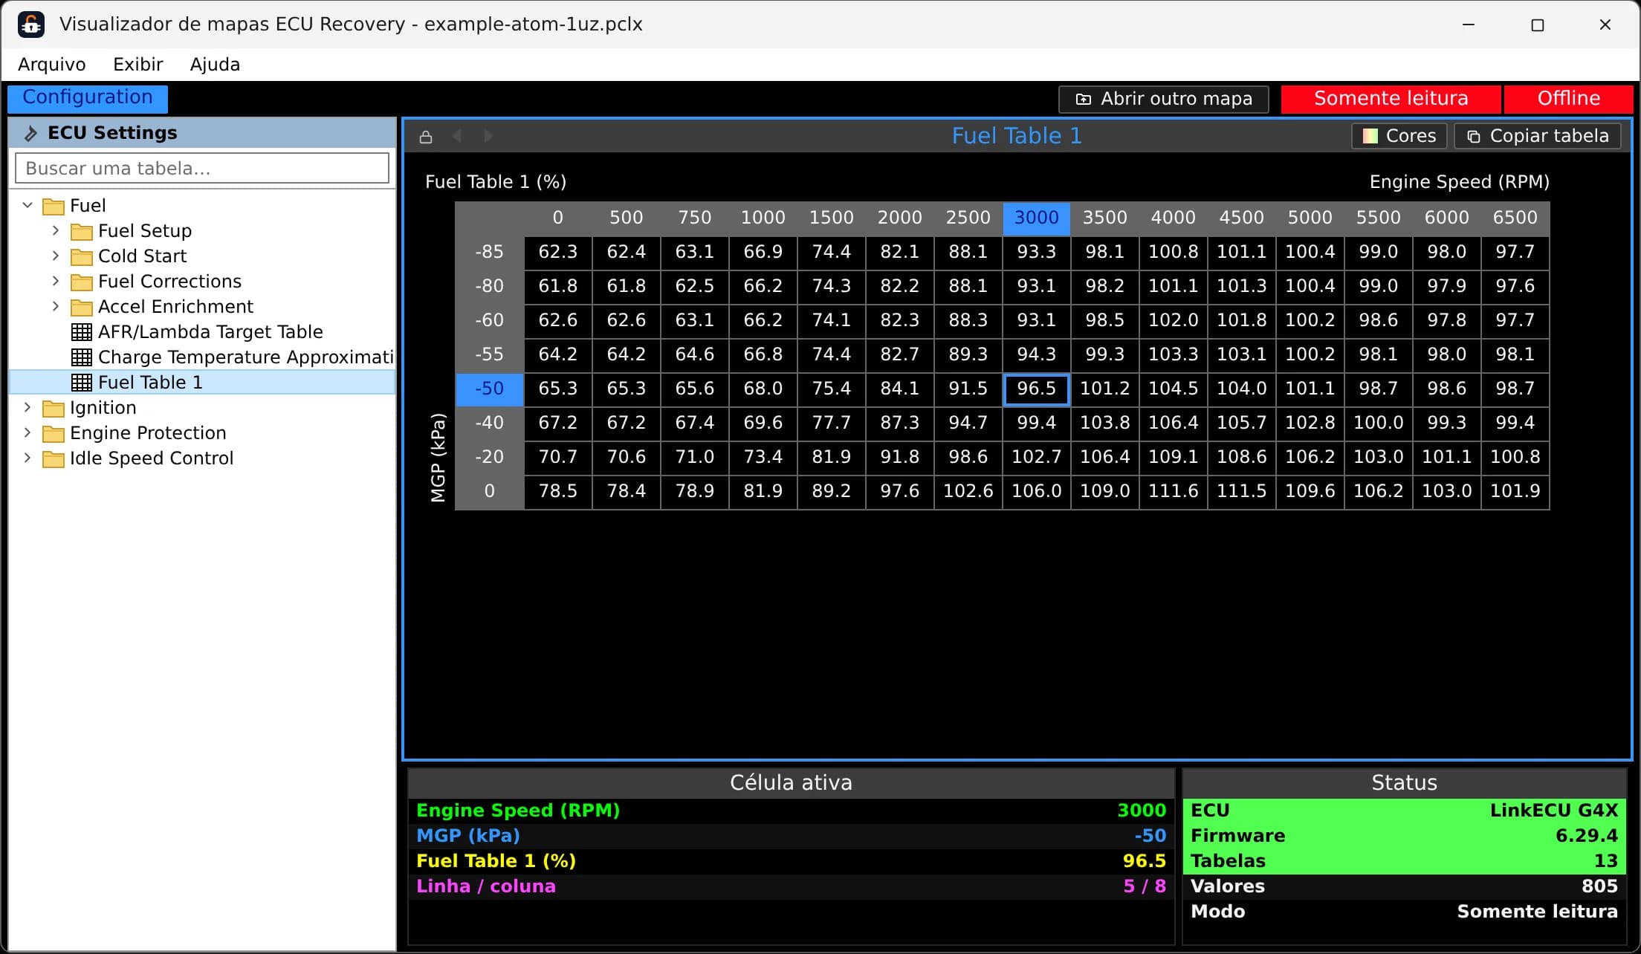Expand the Idle Speed Control folder
The image size is (1641, 954).
[27, 458]
